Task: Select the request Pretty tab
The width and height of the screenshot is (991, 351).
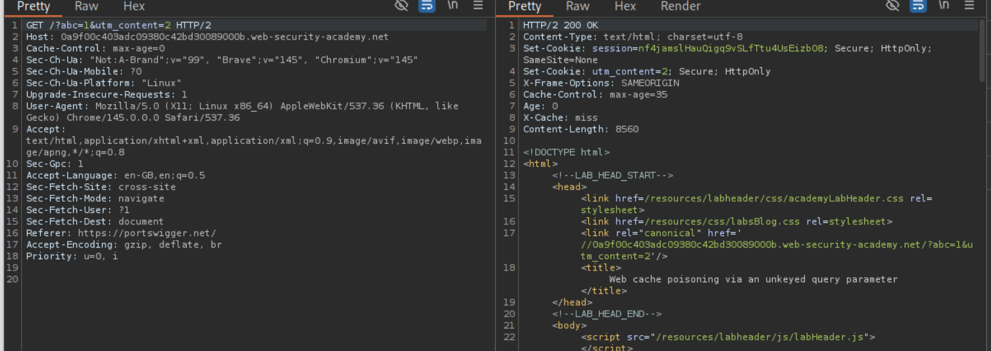Action: coord(34,7)
